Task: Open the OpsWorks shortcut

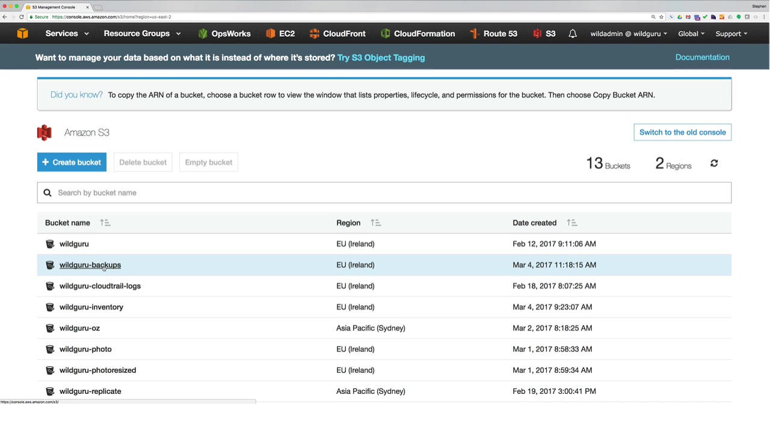Action: pos(224,34)
